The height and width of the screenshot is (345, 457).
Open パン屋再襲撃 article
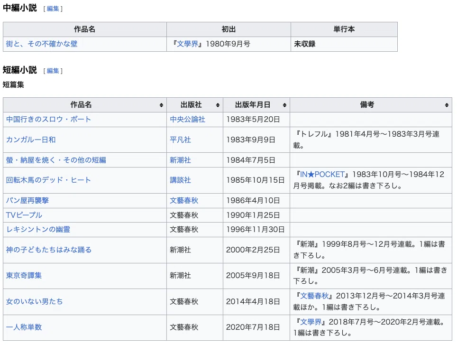[27, 201]
